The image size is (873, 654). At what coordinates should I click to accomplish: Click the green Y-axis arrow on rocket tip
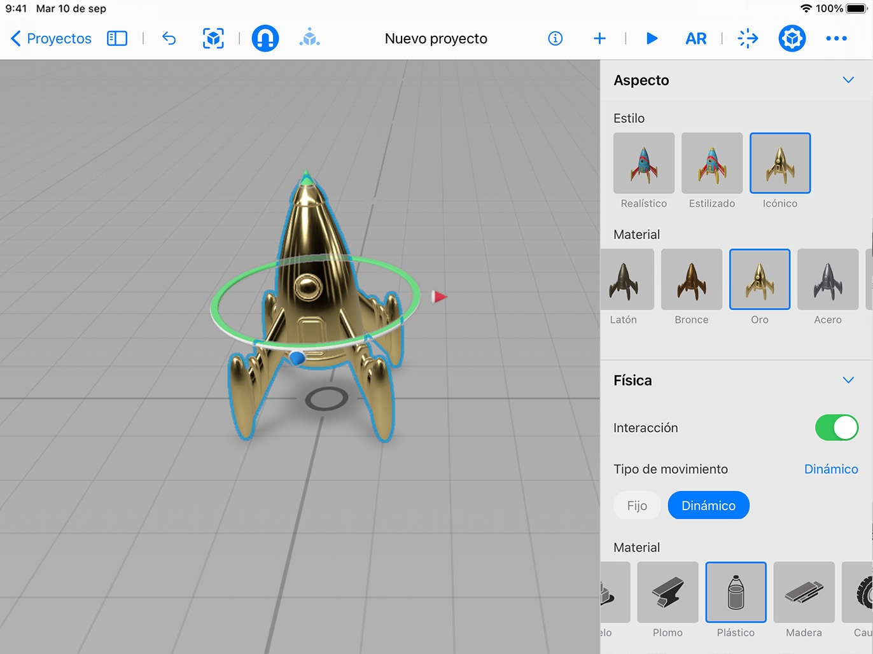tap(307, 177)
